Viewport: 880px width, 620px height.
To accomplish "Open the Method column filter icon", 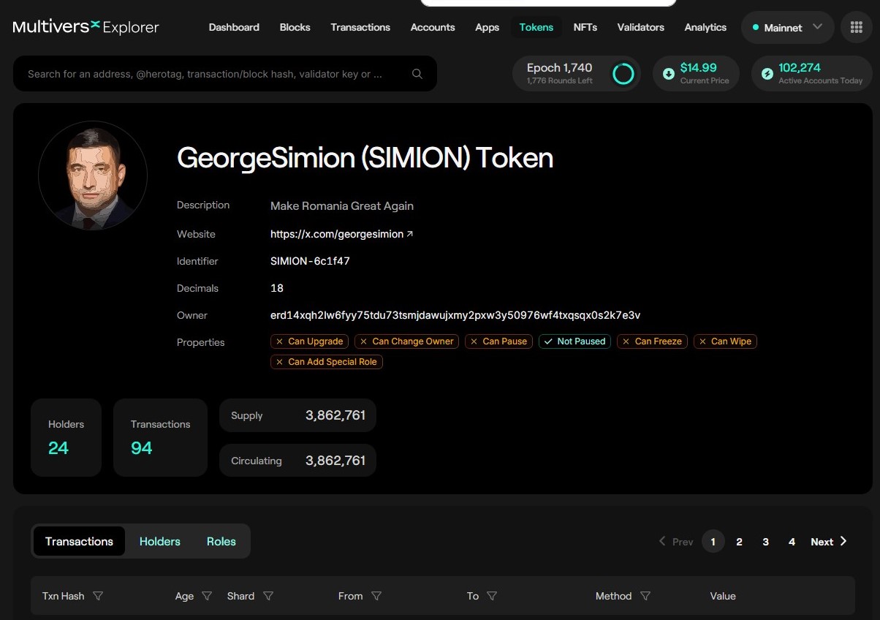I will point(645,596).
